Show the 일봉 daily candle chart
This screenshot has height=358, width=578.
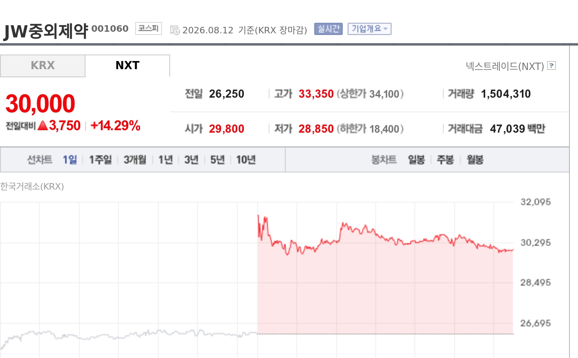point(416,159)
